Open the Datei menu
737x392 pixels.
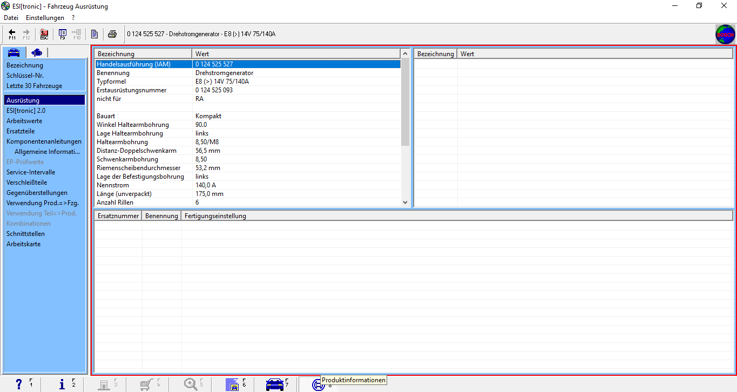[x=11, y=18]
